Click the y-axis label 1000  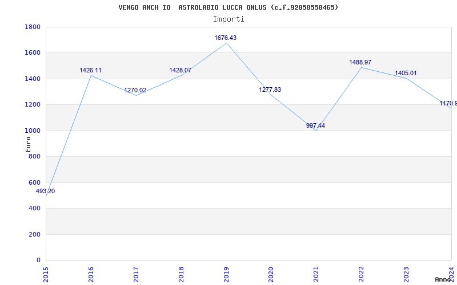coord(33,131)
